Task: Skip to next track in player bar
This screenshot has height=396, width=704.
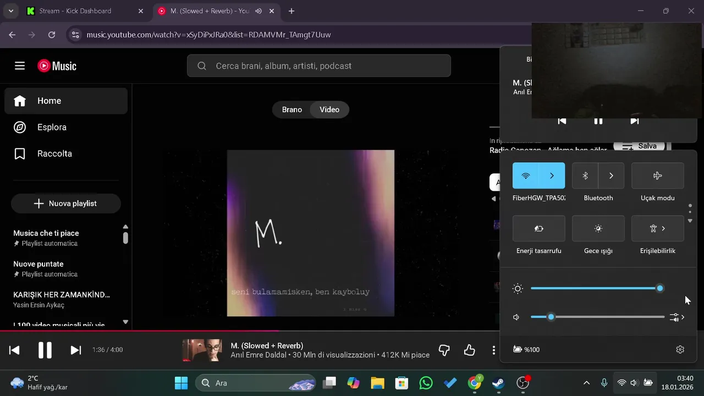Action: point(76,350)
